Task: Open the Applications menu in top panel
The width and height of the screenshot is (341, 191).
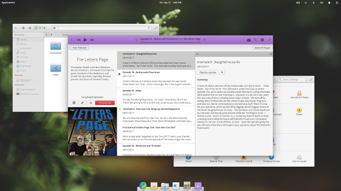Action: coord(9,3)
